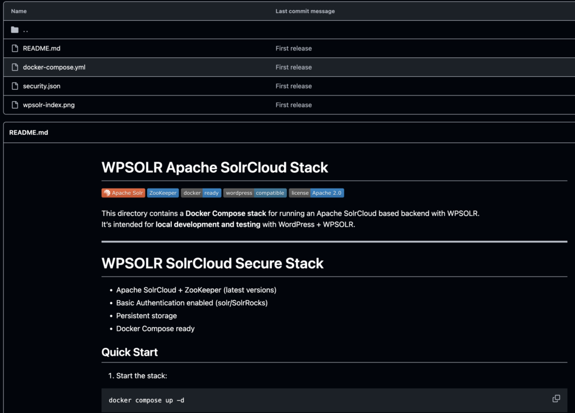Click the 'Last commit message' column header
Screen dimensions: 575x413
305,11
